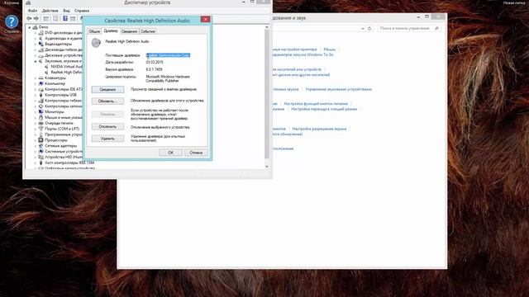Image resolution: width=529 pixels, height=297 pixels.
Task: Click the show/hide console tree toolbar icon
Action: coord(46,18)
